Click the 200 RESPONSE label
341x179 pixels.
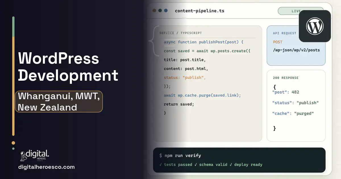[286, 78]
